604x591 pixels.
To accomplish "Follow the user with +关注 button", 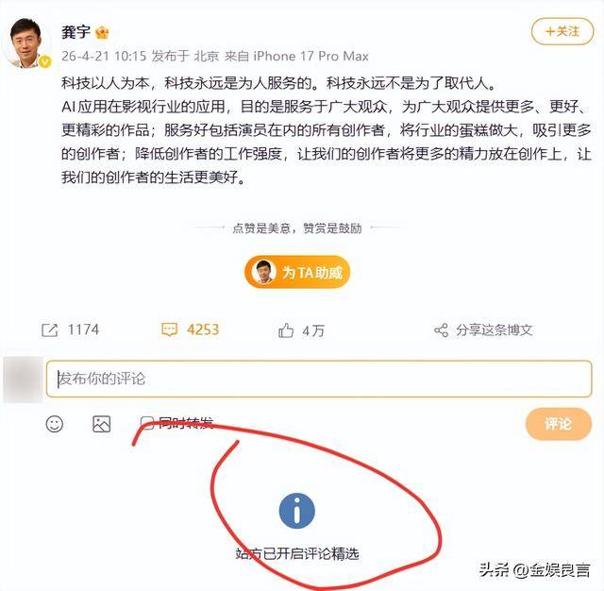I will [562, 31].
